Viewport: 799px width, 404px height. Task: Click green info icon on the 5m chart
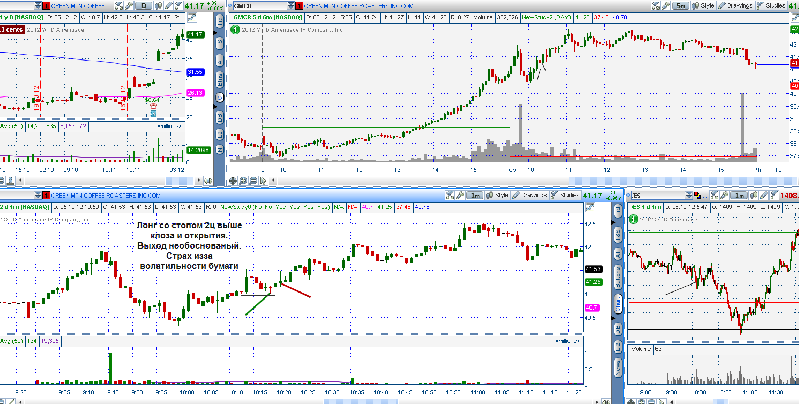(x=235, y=29)
